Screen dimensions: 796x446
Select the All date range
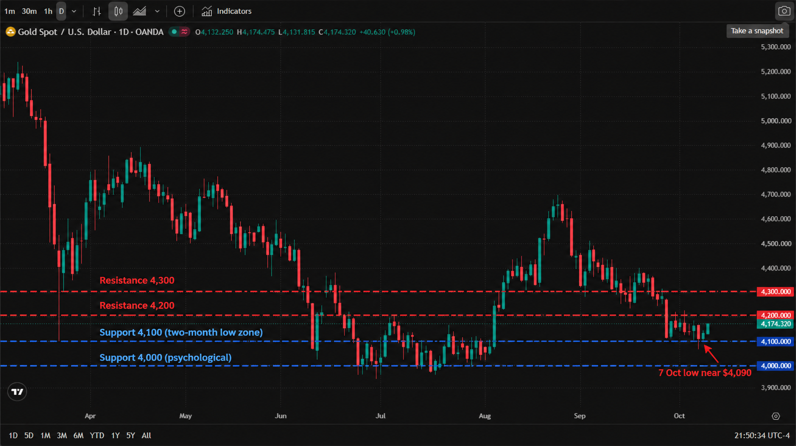[146, 436]
